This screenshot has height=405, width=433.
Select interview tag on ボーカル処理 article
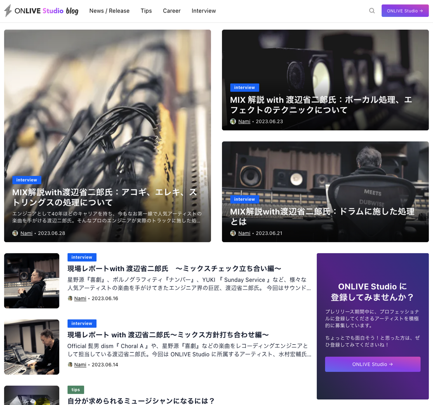[x=244, y=88]
